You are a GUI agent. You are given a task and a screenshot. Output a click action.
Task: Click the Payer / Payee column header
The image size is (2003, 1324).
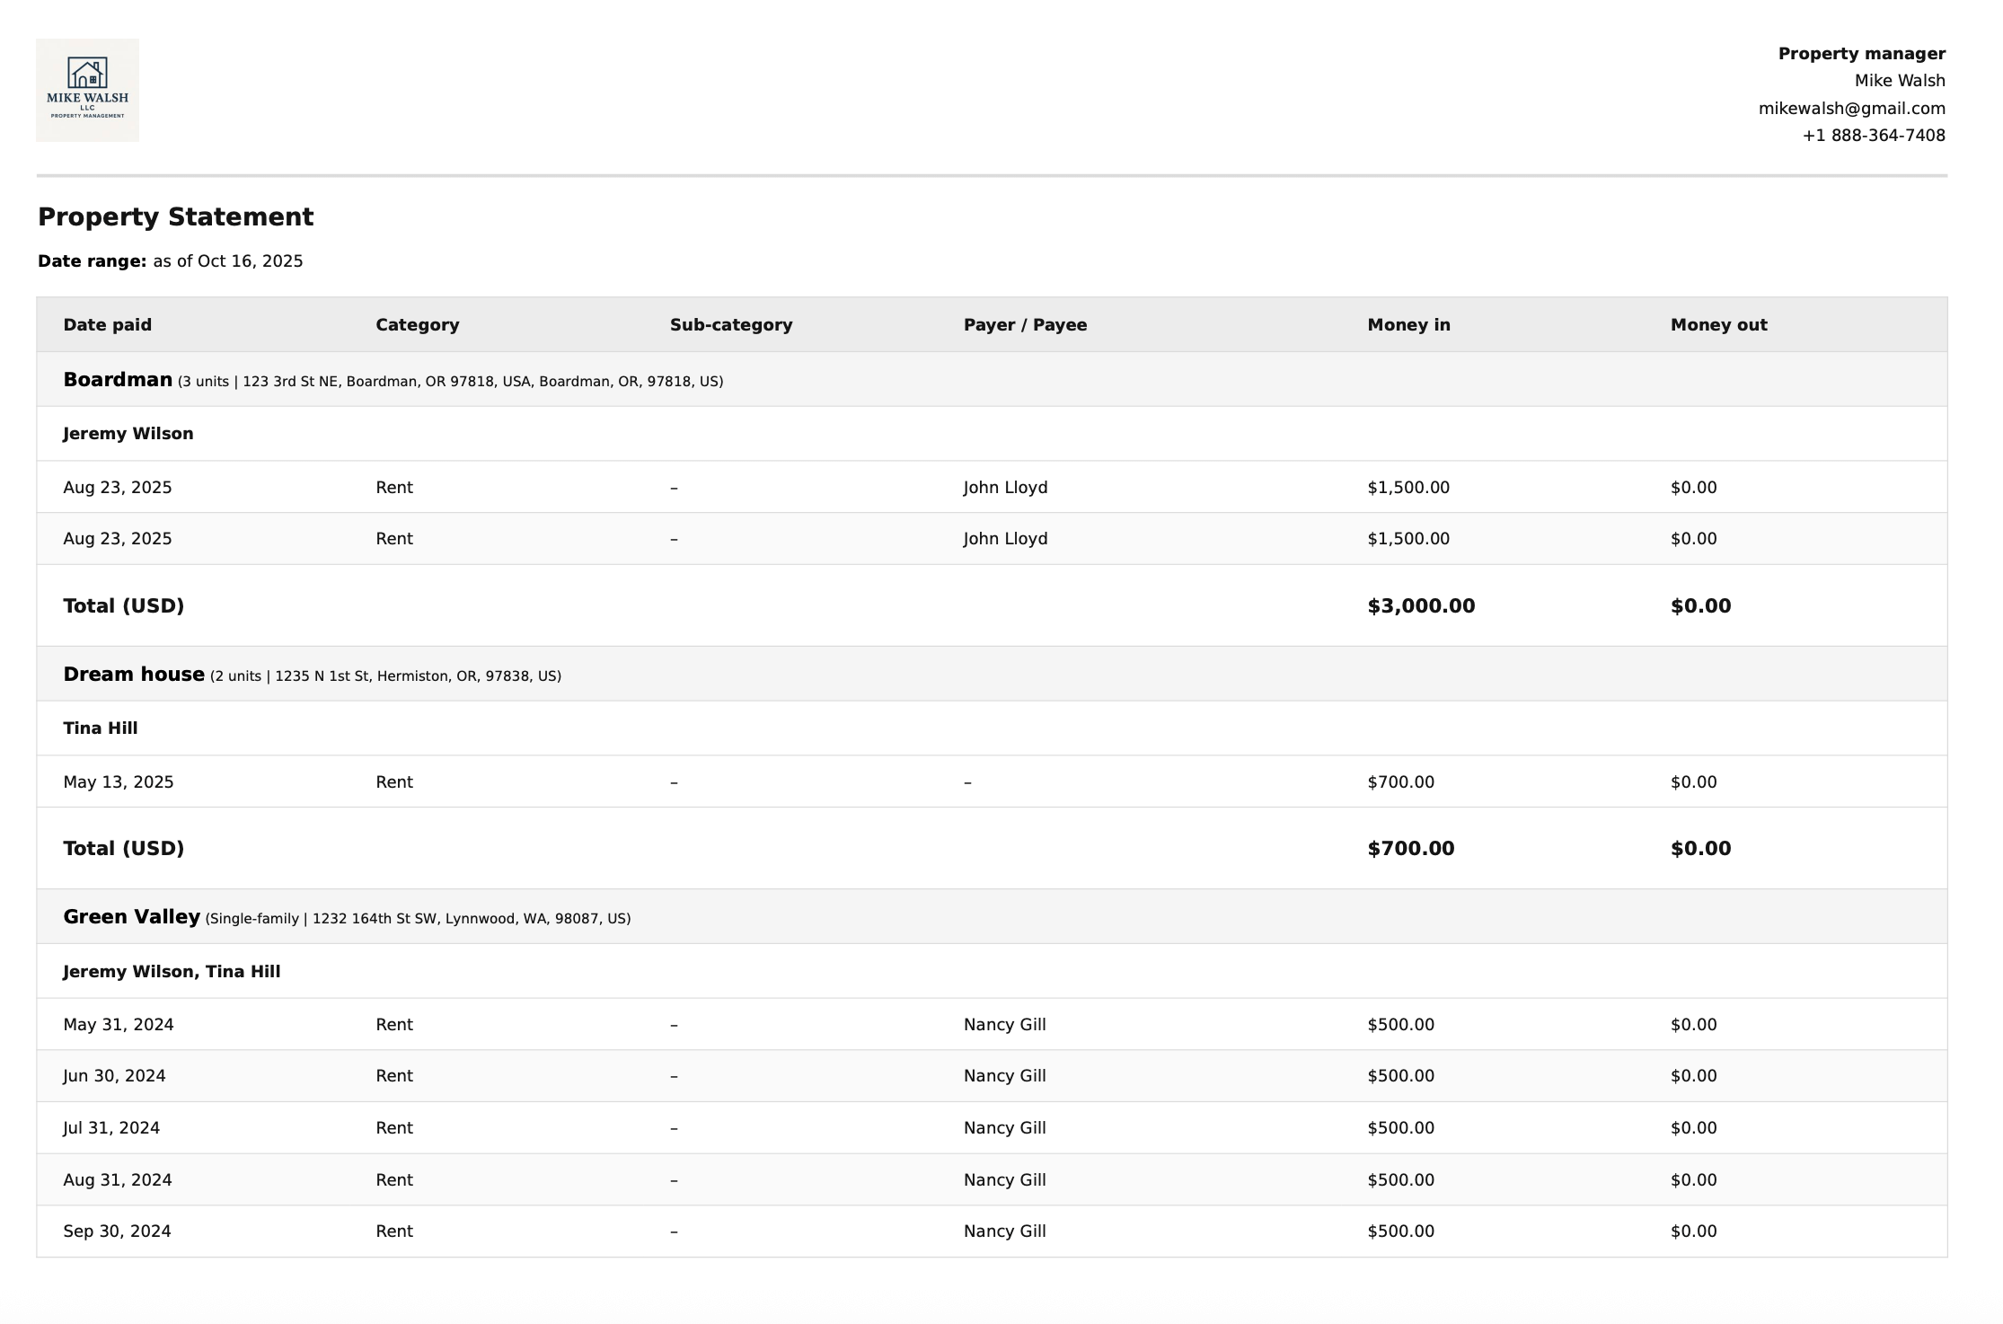[1025, 325]
